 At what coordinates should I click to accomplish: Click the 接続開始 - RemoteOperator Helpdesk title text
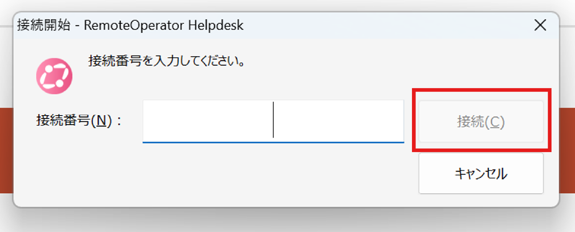pyautogui.click(x=130, y=25)
